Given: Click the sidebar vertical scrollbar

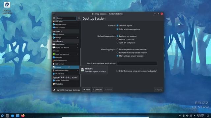Looking at the screenshot, I should coord(80,67).
